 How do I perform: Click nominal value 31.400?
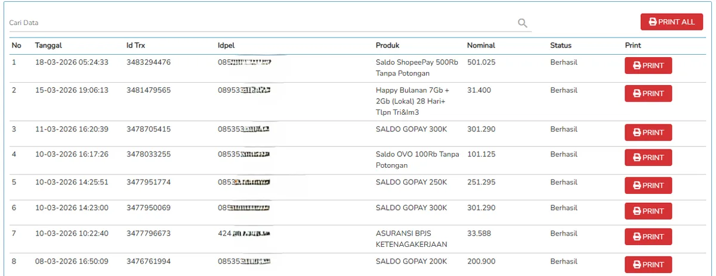coord(479,90)
